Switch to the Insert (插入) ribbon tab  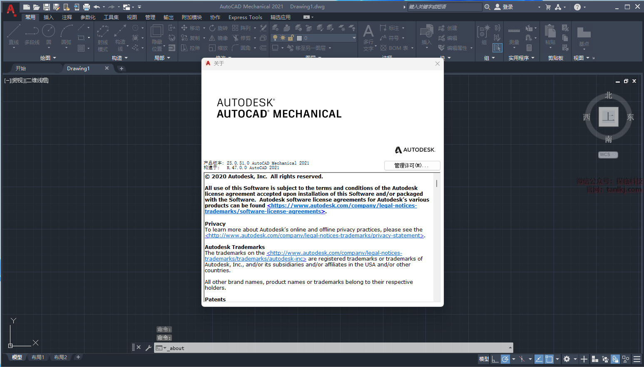click(x=49, y=17)
